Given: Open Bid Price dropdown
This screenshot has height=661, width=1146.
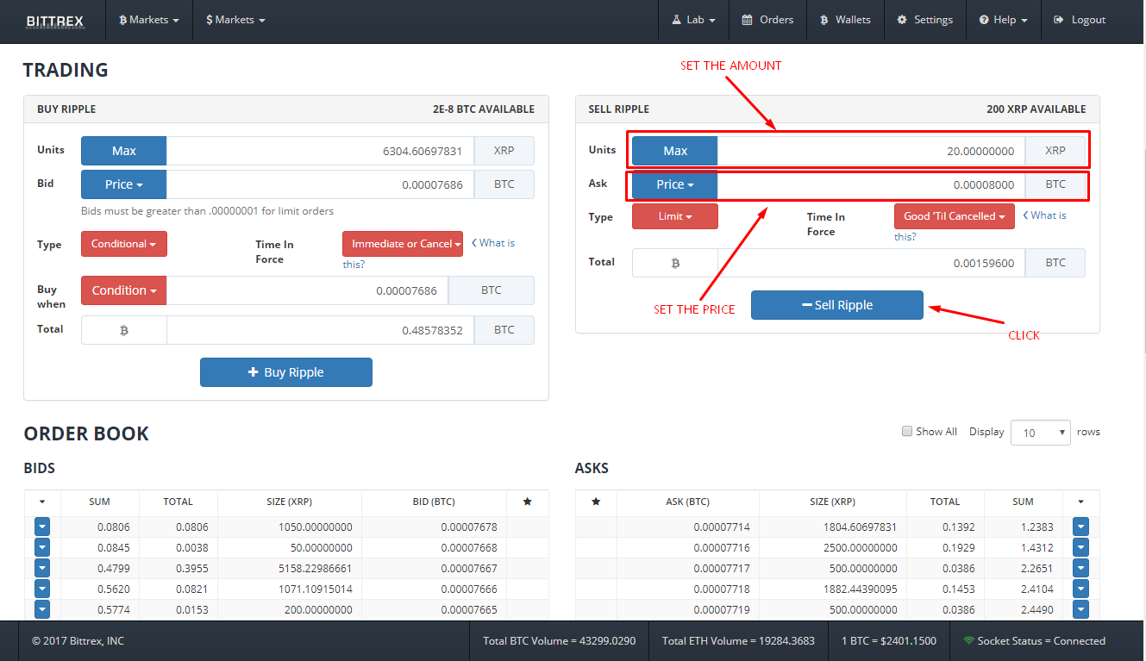Looking at the screenshot, I should click(x=123, y=184).
